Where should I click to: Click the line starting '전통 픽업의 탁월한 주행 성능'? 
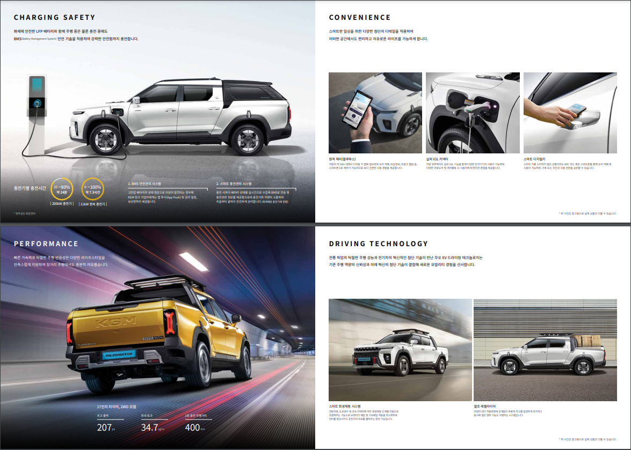(405, 257)
